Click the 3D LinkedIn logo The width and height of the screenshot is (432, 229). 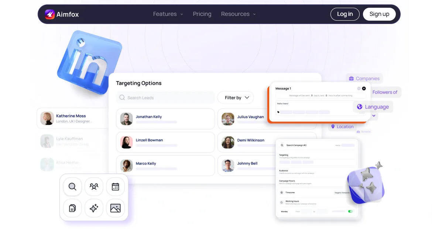click(89, 62)
